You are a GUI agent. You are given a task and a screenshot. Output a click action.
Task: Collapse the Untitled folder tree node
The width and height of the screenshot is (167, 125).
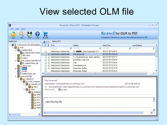(x=27, y=92)
